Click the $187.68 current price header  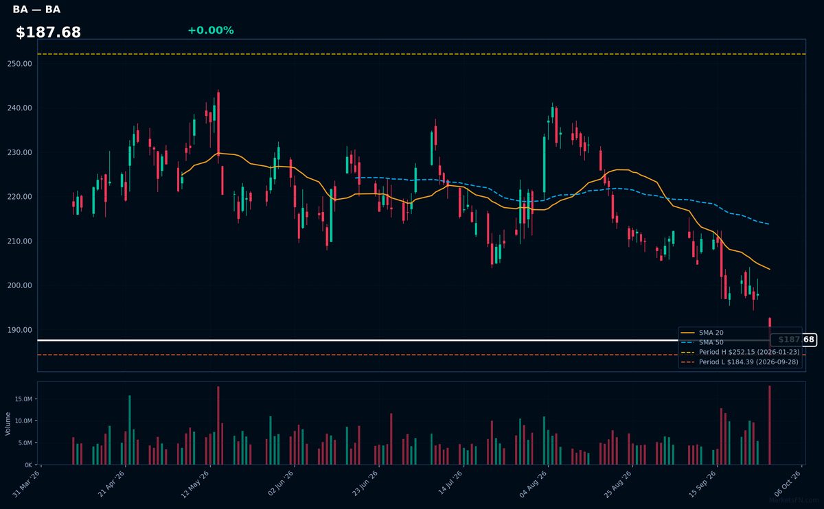[48, 32]
